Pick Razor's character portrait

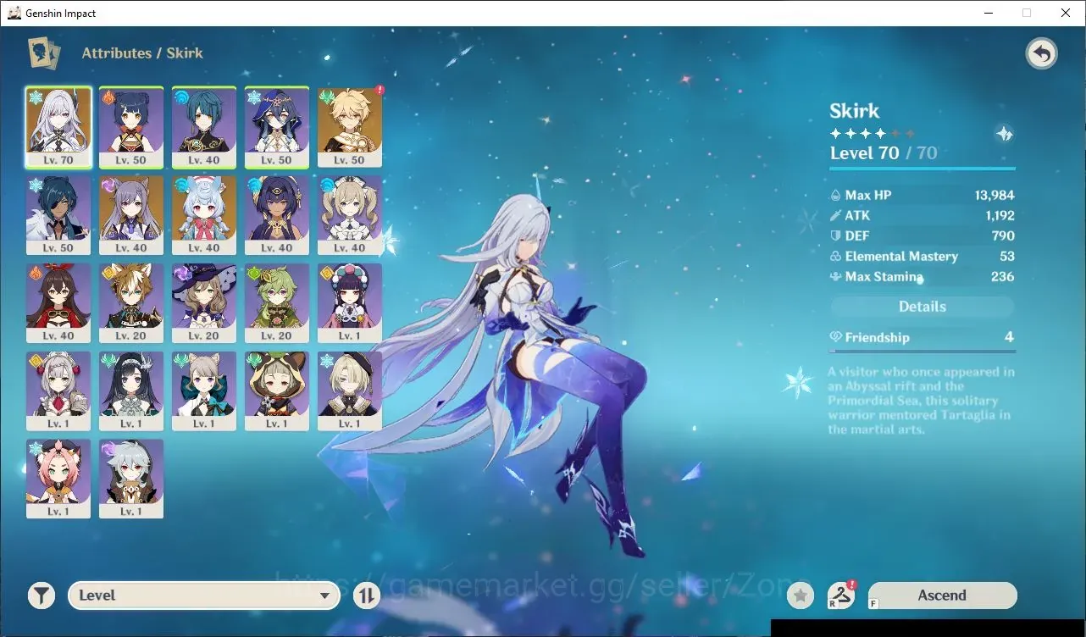131,479
